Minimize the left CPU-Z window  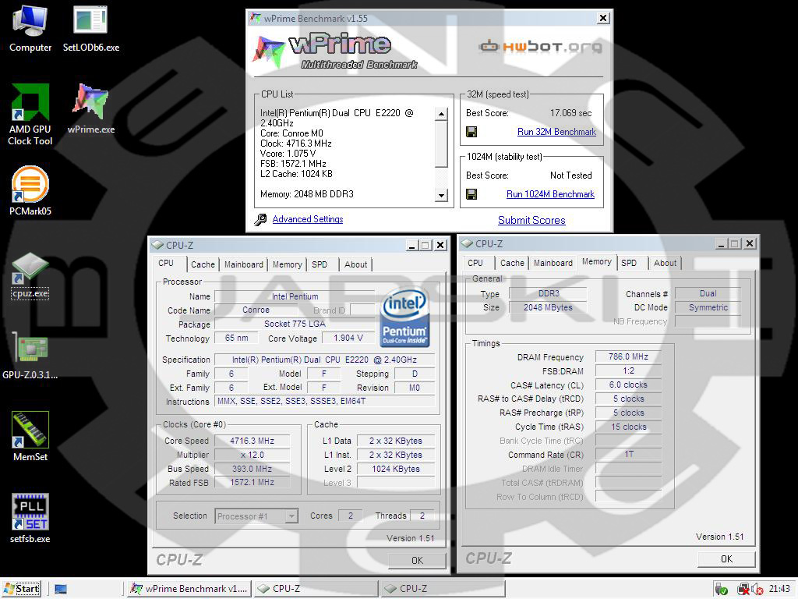click(412, 245)
